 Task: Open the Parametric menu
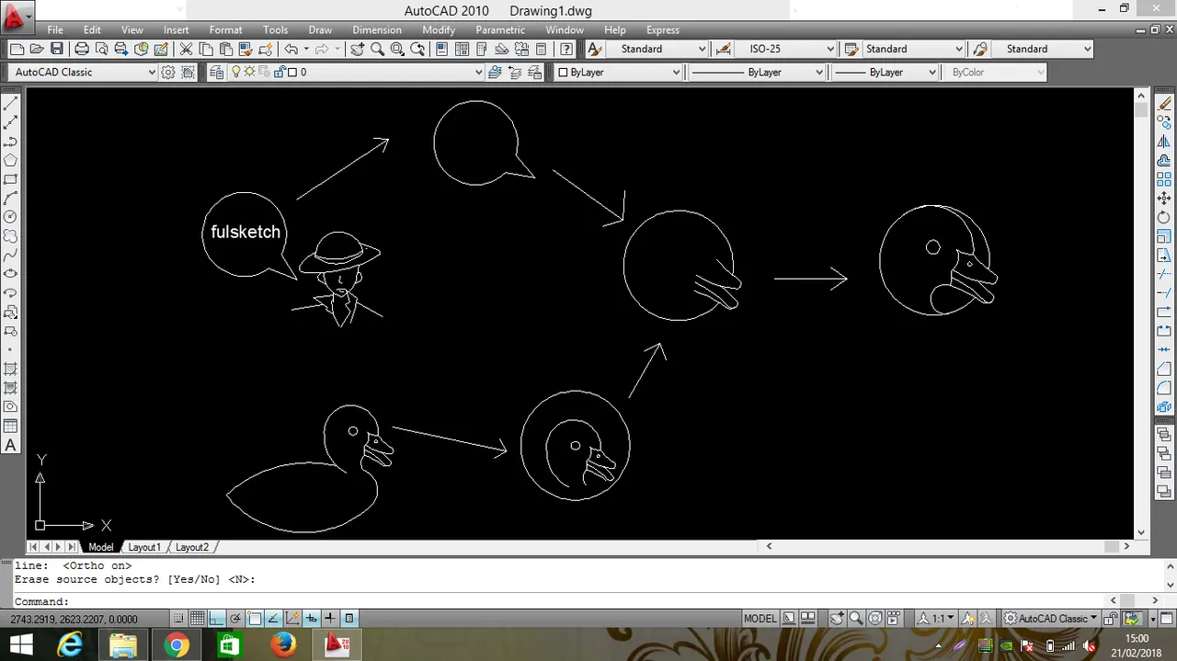click(x=500, y=29)
